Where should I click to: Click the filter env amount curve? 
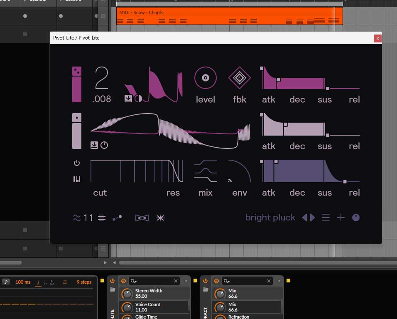click(x=240, y=171)
